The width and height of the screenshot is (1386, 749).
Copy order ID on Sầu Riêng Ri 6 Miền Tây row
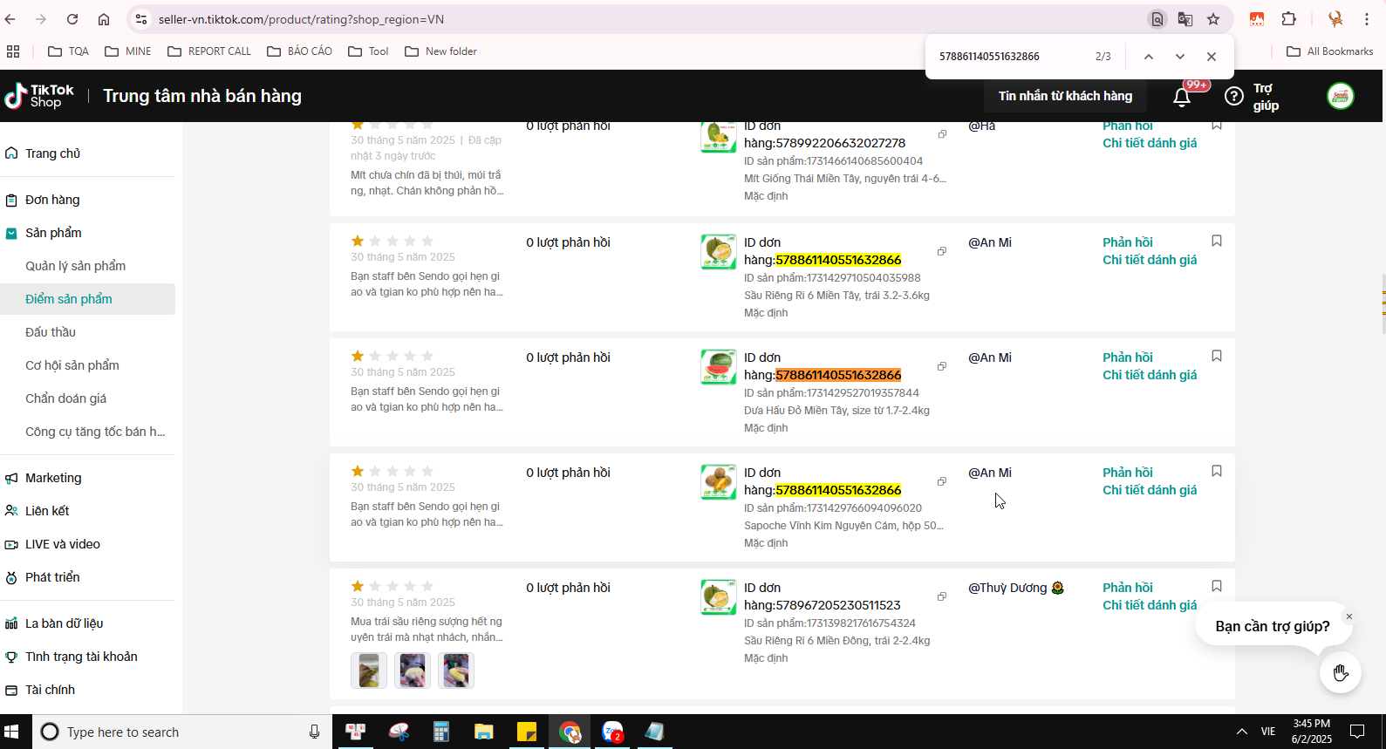pyautogui.click(x=942, y=251)
